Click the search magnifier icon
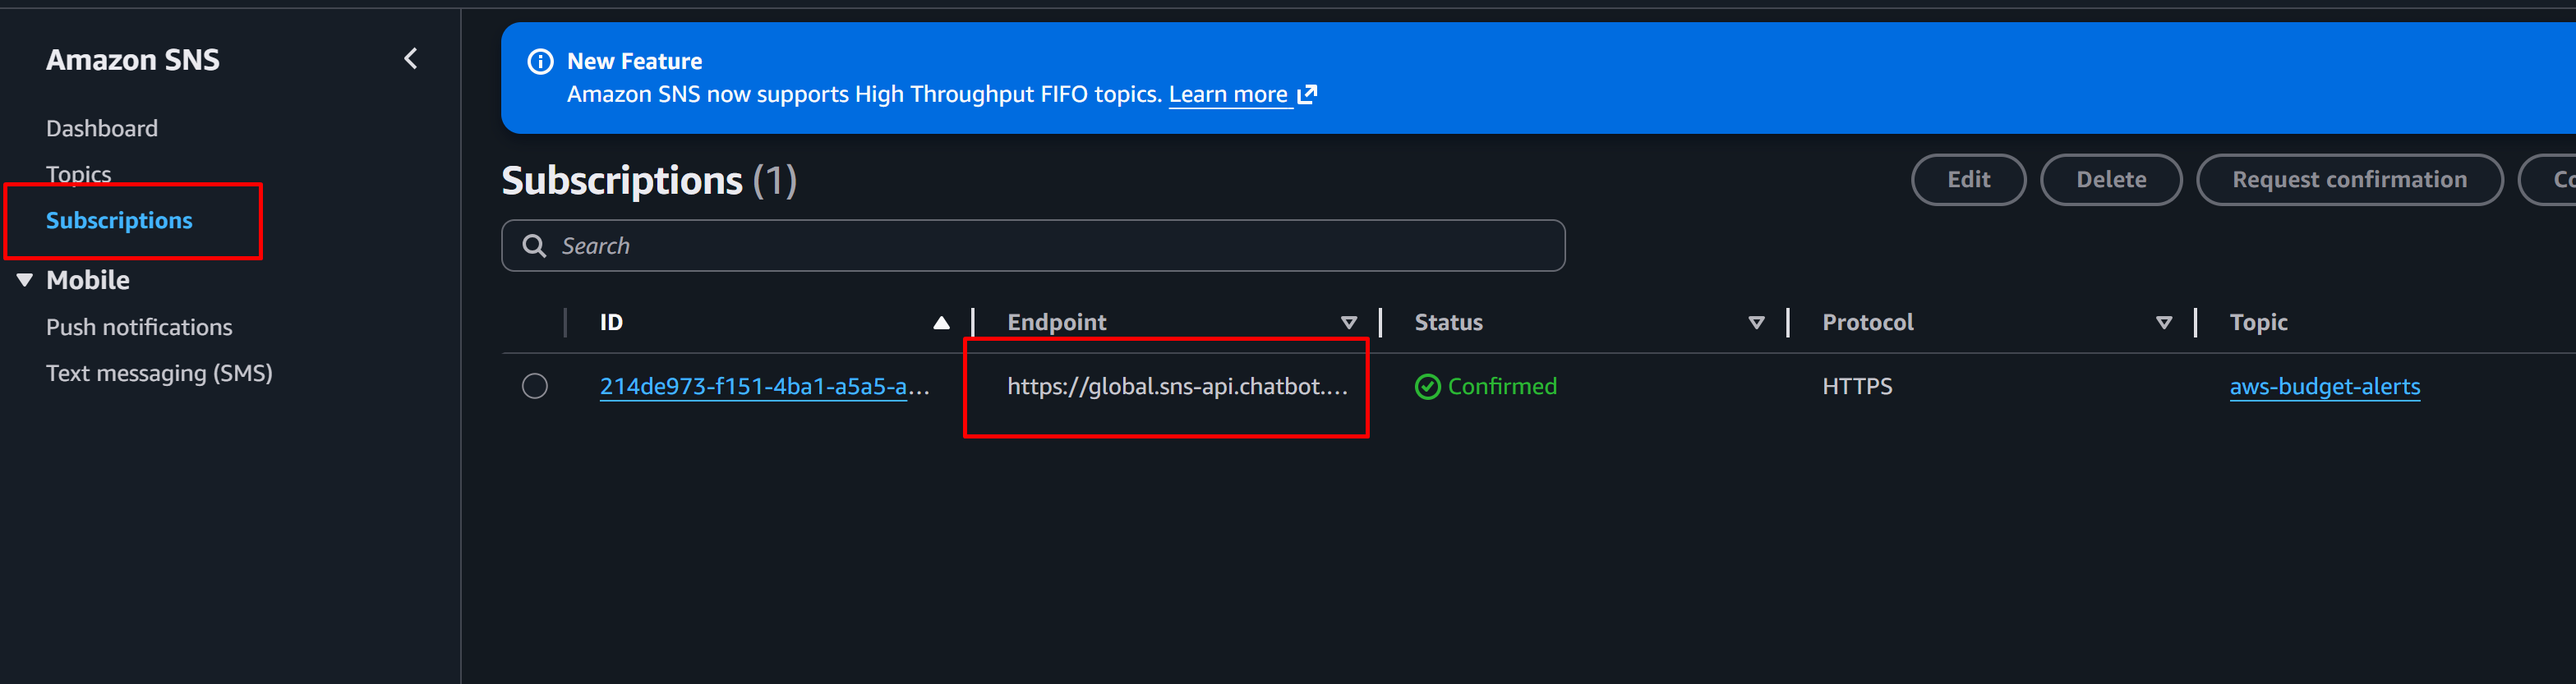Screen dimensions: 2576x684 point(535,246)
